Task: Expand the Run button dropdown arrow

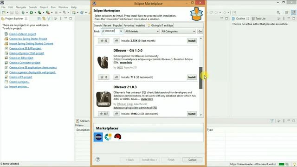Action: pyautogui.click(x=35, y=13)
